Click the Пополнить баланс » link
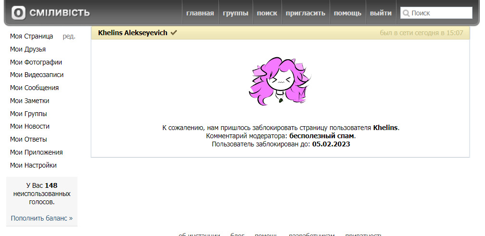 point(42,218)
